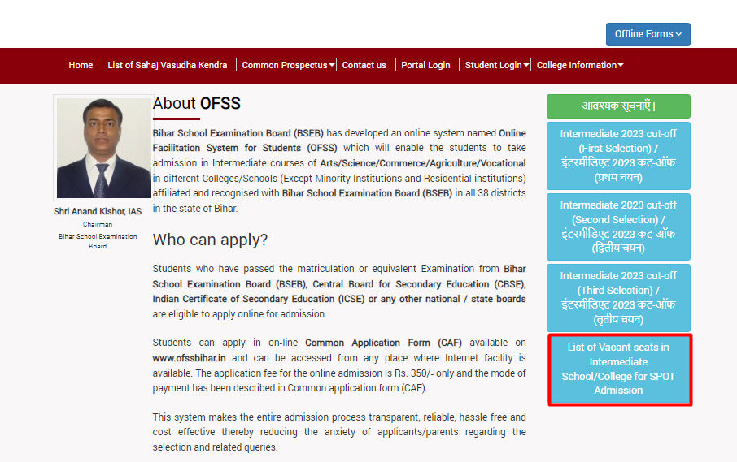Image resolution: width=737 pixels, height=462 pixels.
Task: Open the Offline Forms dropdown
Action: click(648, 34)
